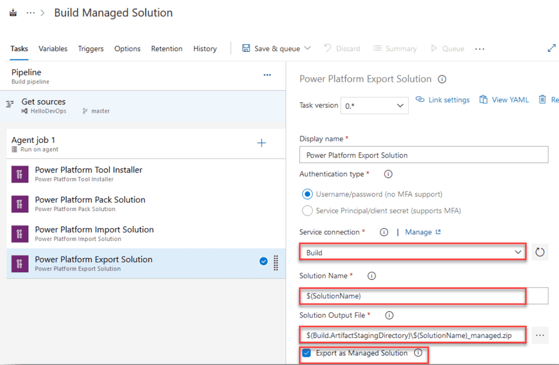Viewport: 559px width, 365px height.
Task: Open the History tab
Action: (205, 49)
